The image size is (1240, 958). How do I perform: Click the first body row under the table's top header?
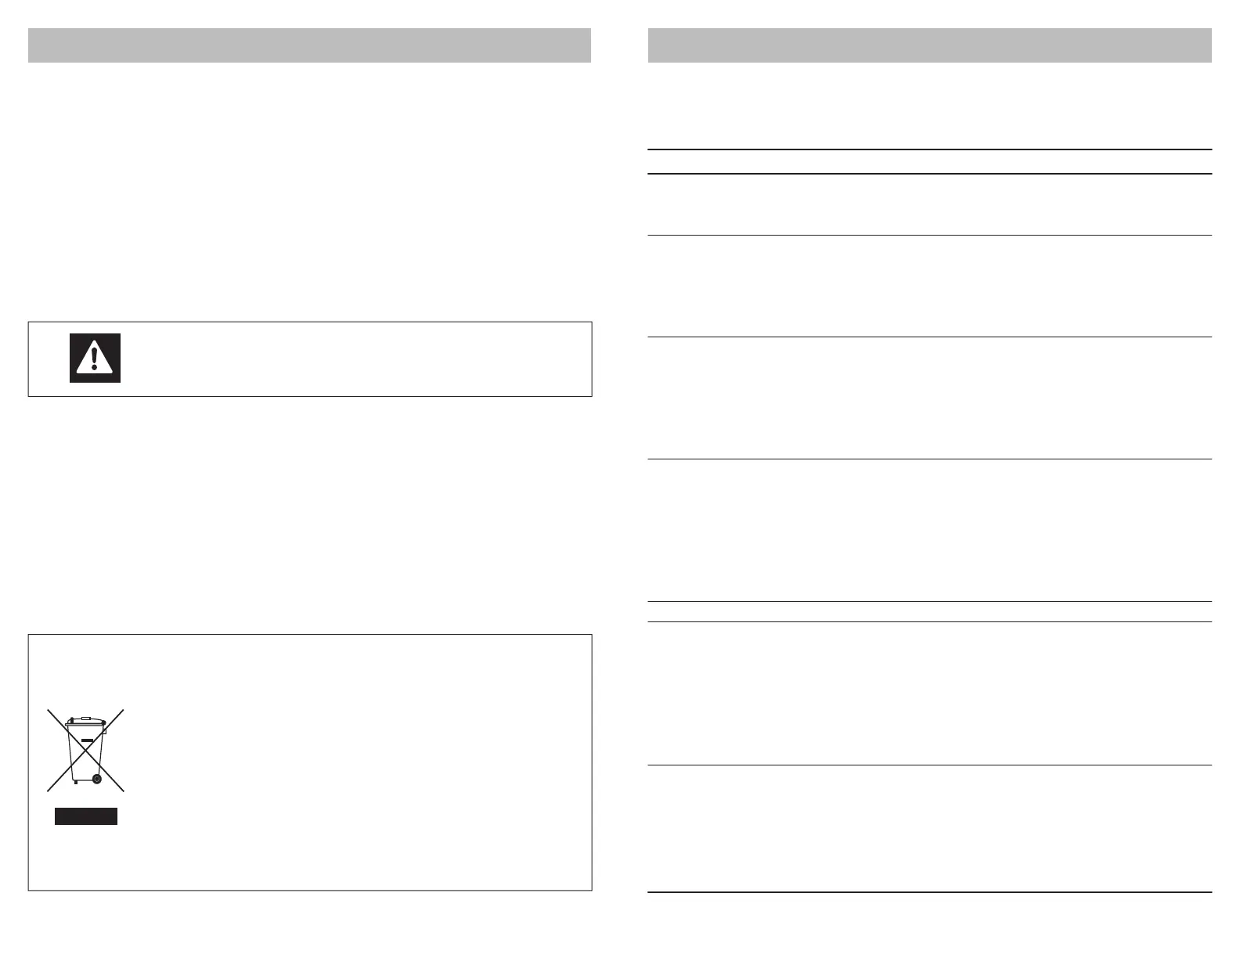pos(930,204)
